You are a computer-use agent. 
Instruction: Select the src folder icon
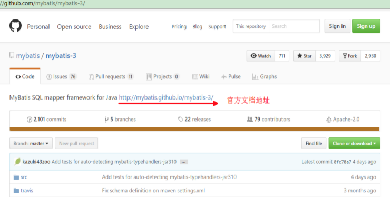click(16, 177)
